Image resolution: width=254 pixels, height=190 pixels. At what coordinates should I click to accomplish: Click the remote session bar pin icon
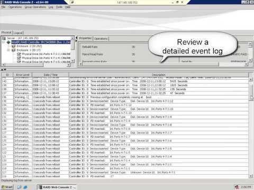pyautogui.click(x=72, y=2)
